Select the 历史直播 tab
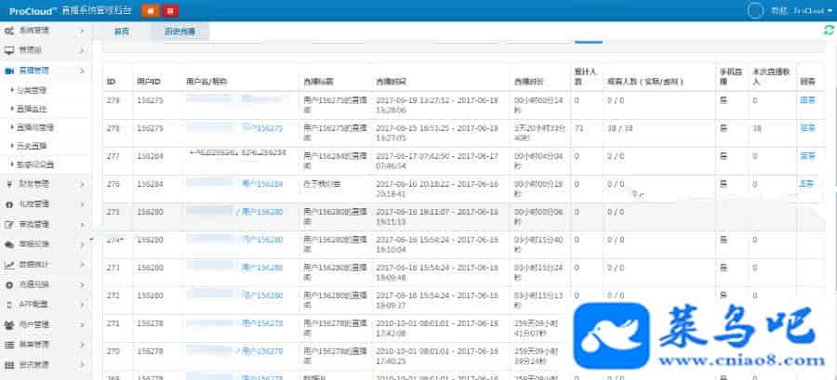 (x=179, y=32)
